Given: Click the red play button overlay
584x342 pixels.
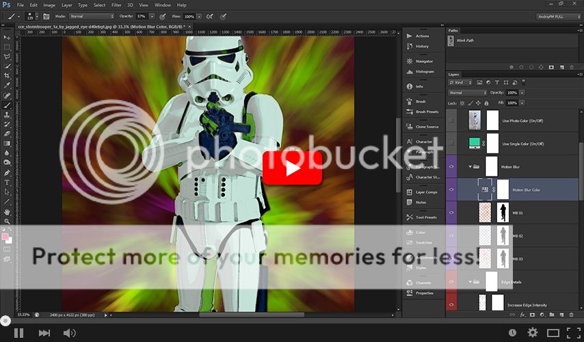Looking at the screenshot, I should tap(292, 168).
